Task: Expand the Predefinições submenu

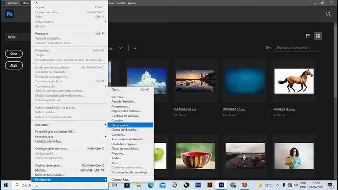Action: [x=69, y=137]
